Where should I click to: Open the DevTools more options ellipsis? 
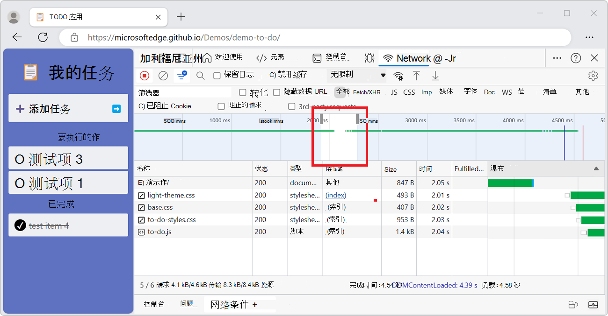[557, 58]
